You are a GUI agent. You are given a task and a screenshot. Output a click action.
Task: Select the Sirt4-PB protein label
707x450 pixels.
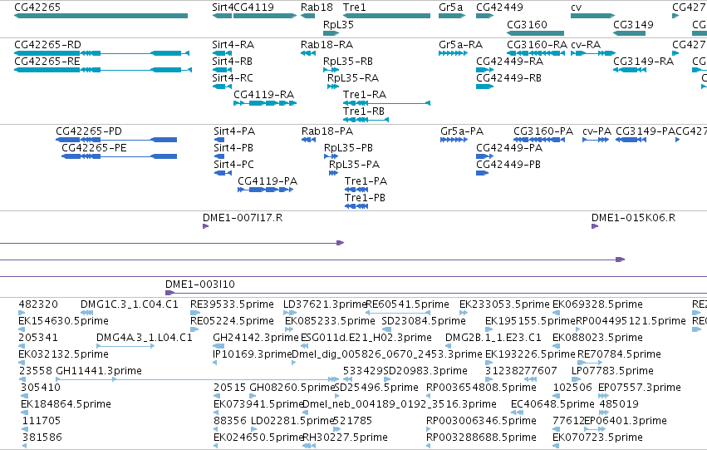click(233, 148)
